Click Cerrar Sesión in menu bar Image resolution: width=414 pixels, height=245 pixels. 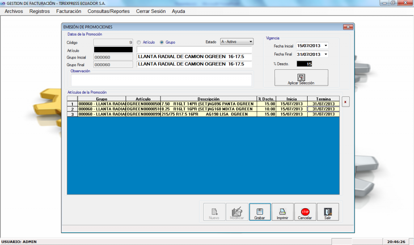pos(151,11)
